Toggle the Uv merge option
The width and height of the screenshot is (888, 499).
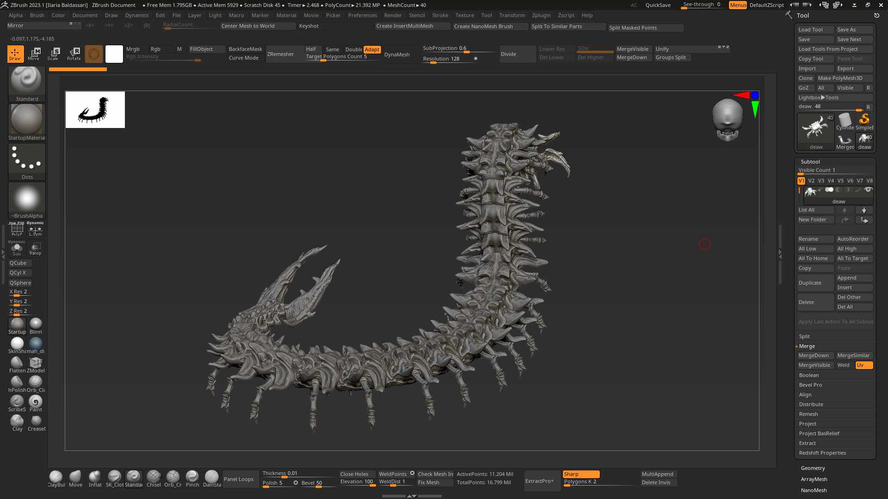tap(864, 365)
